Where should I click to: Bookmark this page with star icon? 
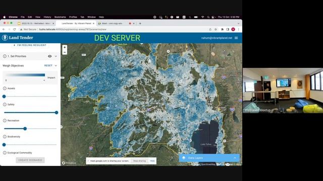[216, 29]
